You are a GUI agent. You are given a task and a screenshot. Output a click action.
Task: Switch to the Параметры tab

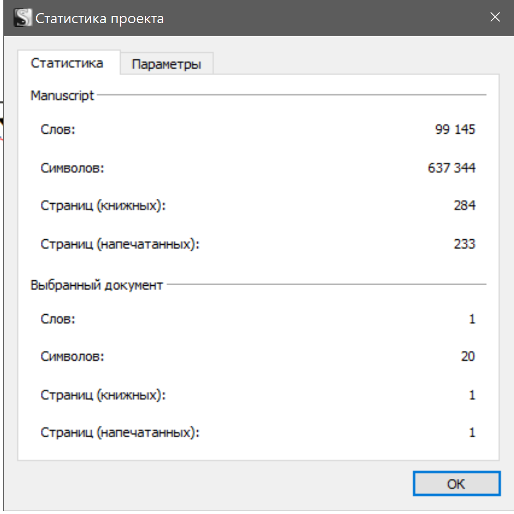pos(166,64)
